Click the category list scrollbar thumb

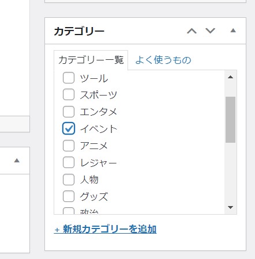(x=230, y=120)
